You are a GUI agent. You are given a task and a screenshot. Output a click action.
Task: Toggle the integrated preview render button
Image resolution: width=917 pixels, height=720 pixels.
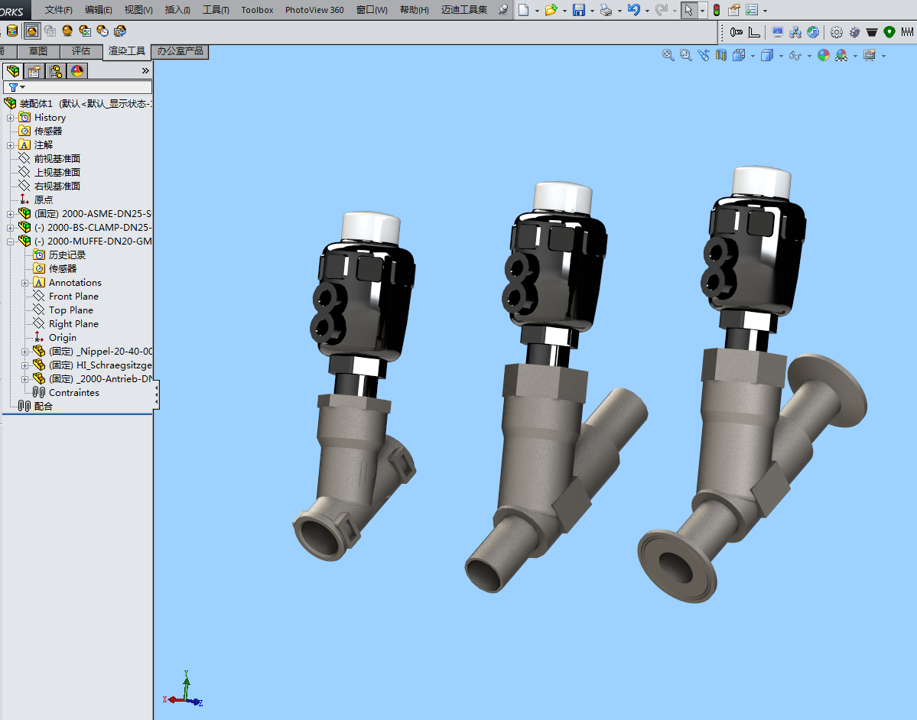click(x=31, y=31)
